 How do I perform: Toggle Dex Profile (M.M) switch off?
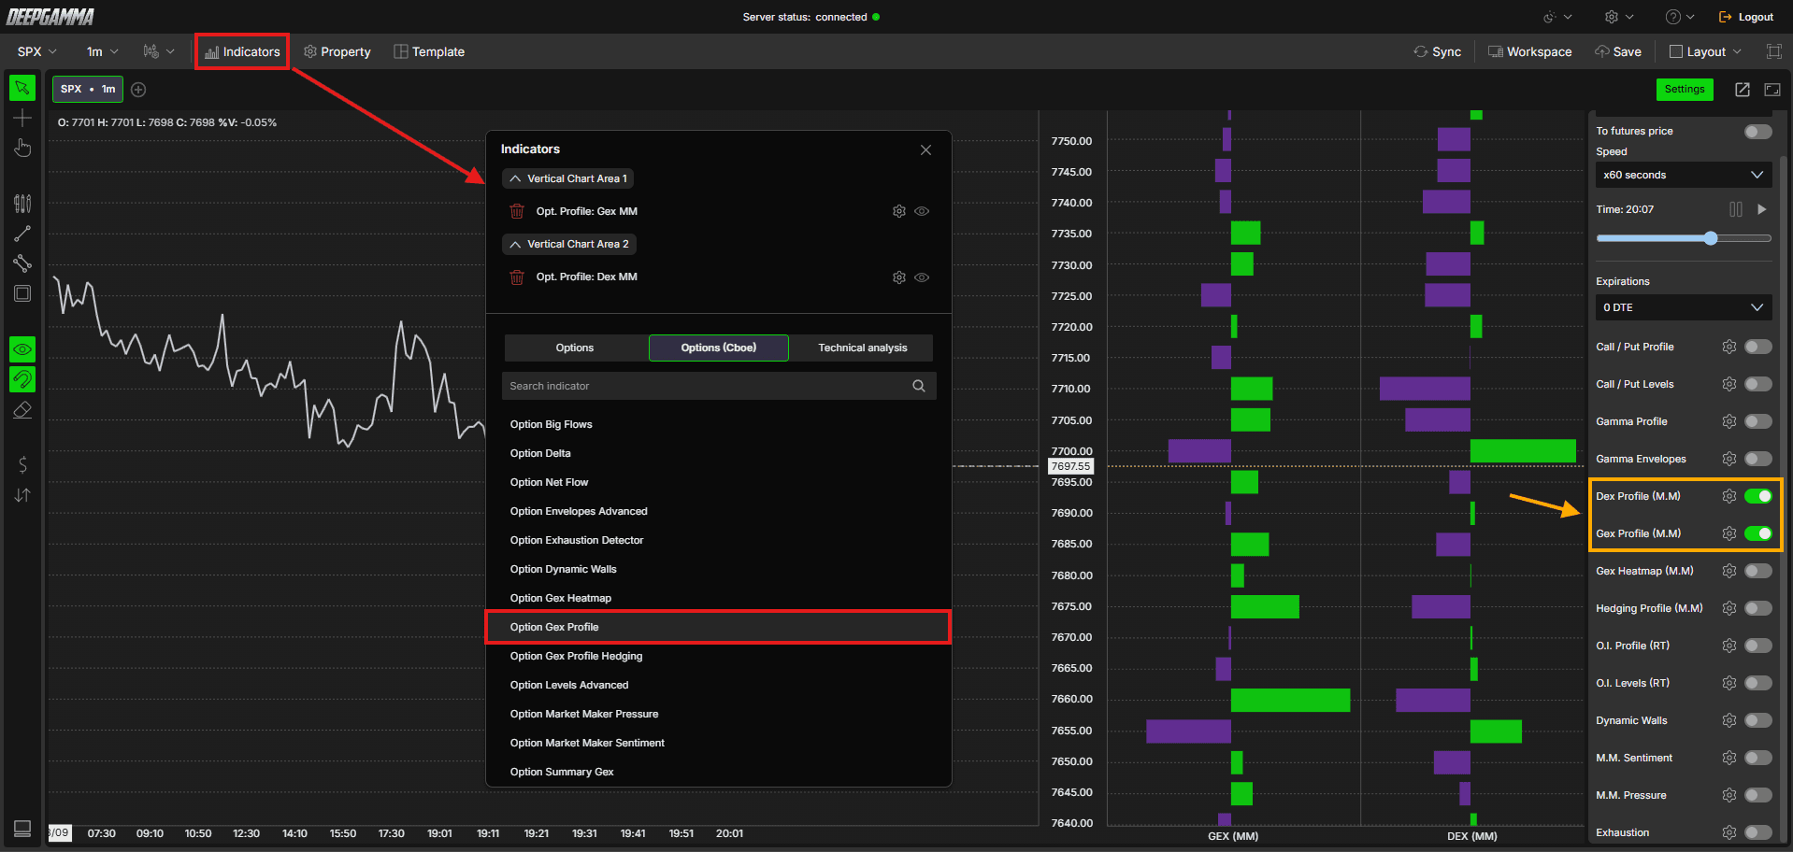[x=1758, y=496]
